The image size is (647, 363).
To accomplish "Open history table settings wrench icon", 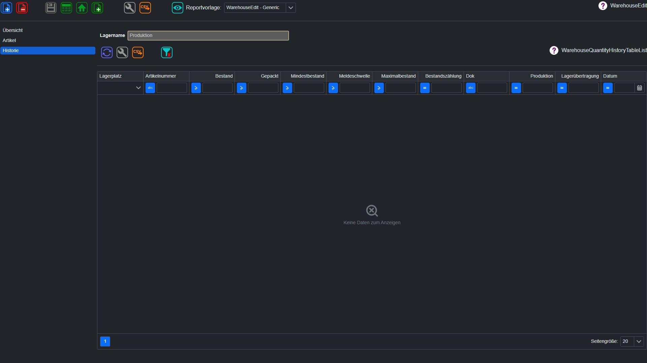I will pyautogui.click(x=122, y=52).
